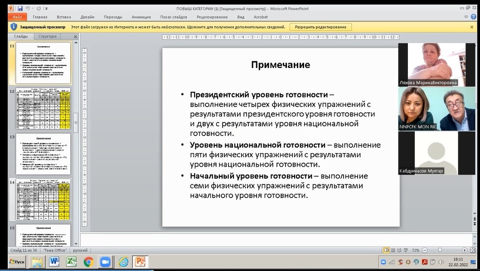Viewport: 480px width, 271px height.
Task: Click thumbnail pane scroll up arrow
Action: coord(76,42)
